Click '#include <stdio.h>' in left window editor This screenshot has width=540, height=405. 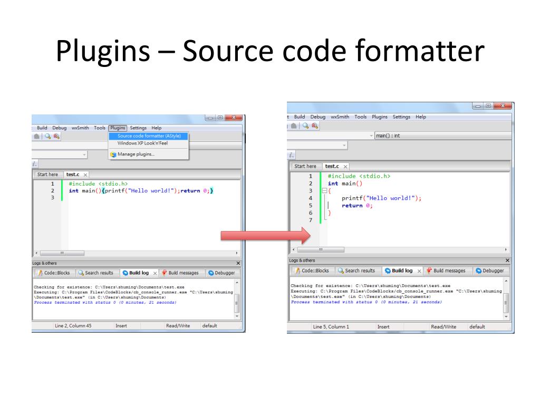(x=98, y=184)
